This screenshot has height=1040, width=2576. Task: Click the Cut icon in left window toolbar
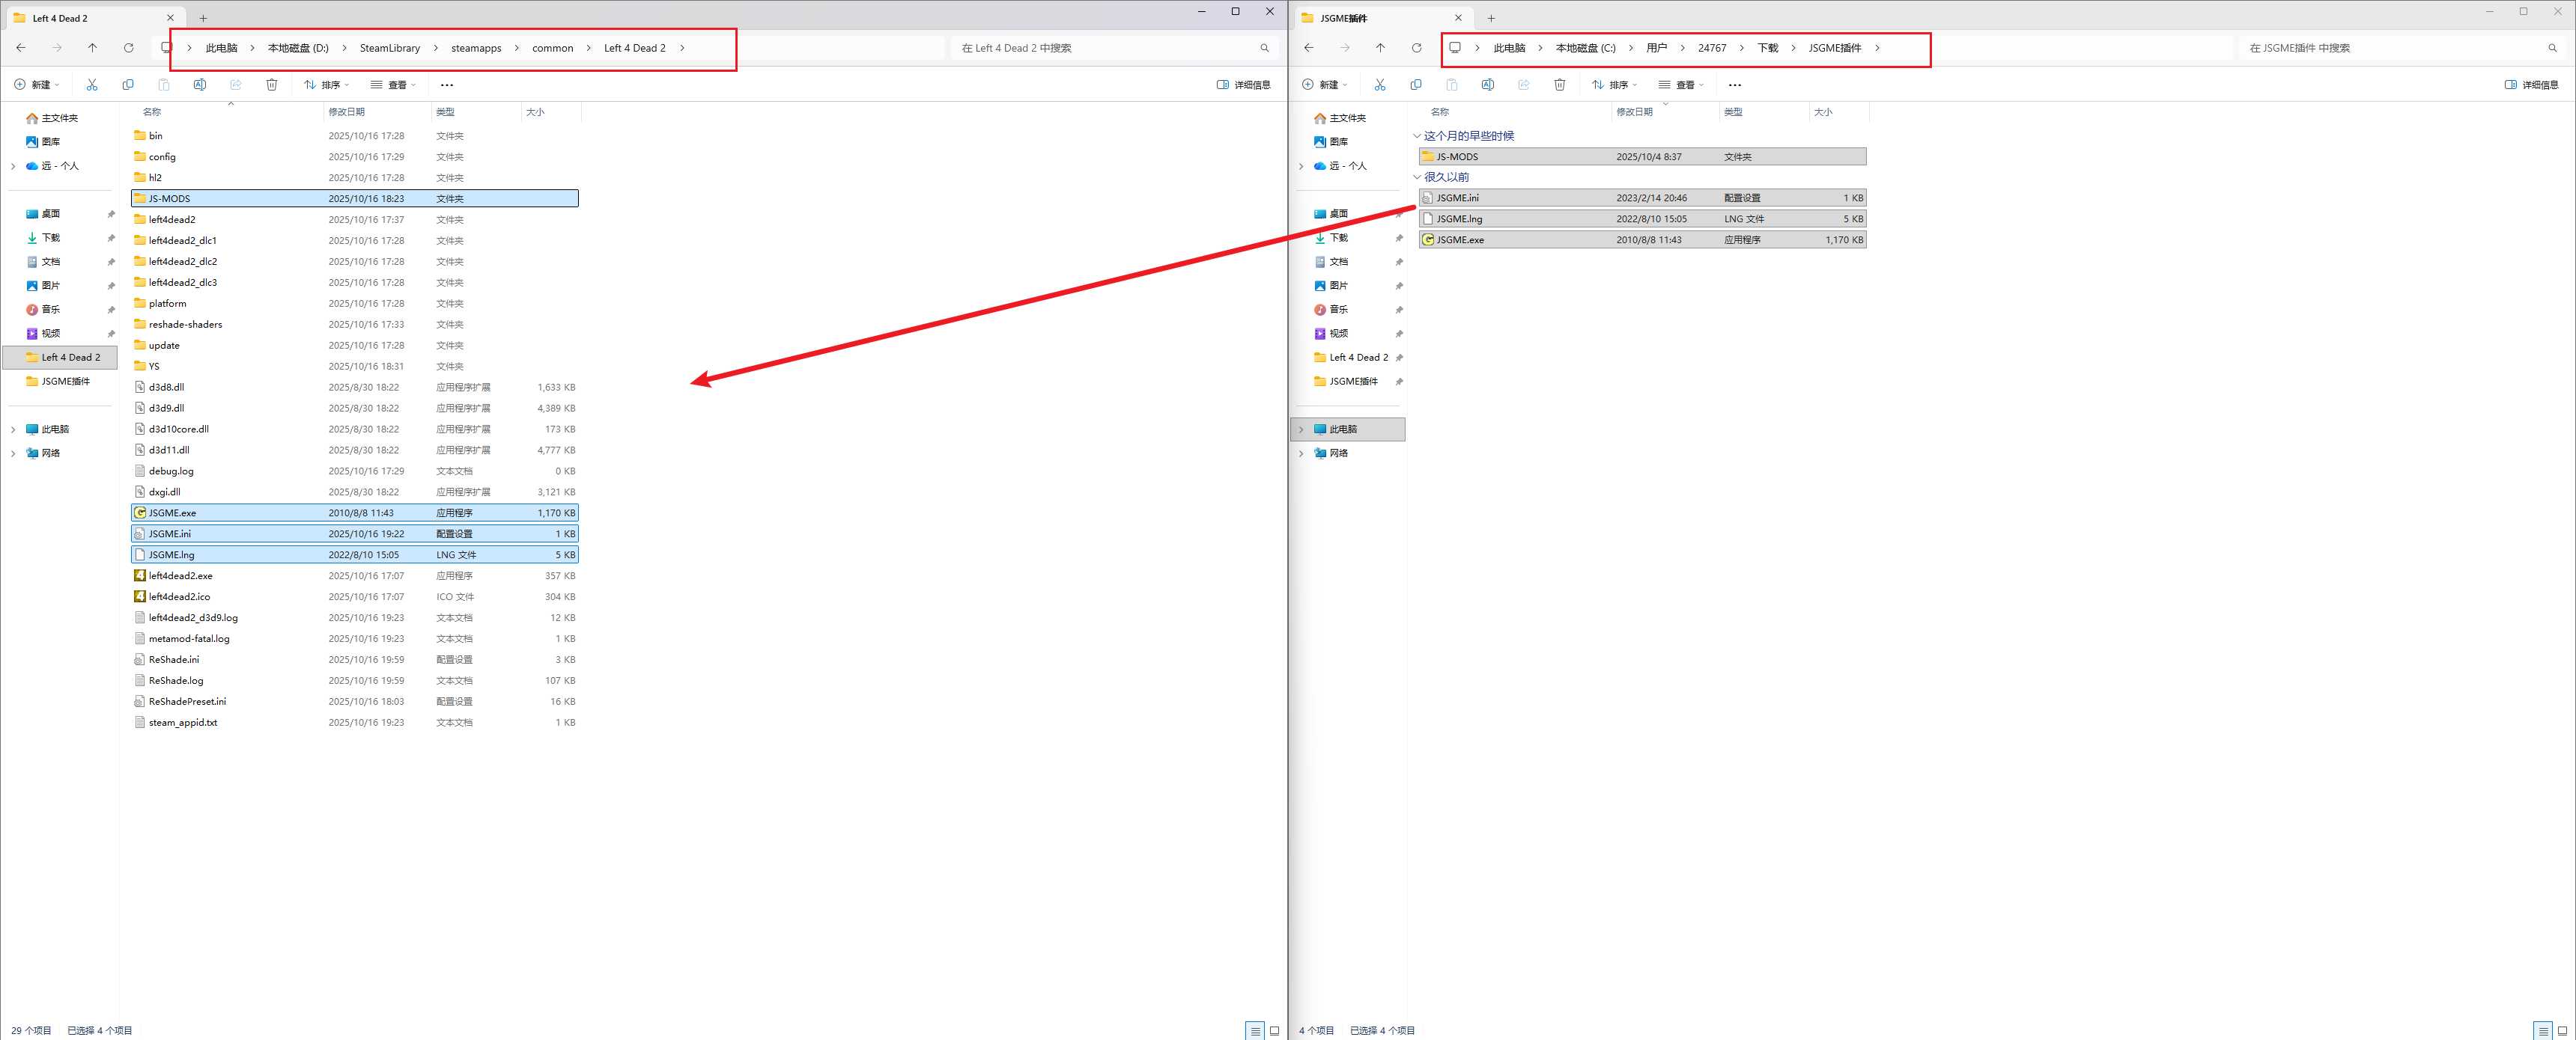92,85
